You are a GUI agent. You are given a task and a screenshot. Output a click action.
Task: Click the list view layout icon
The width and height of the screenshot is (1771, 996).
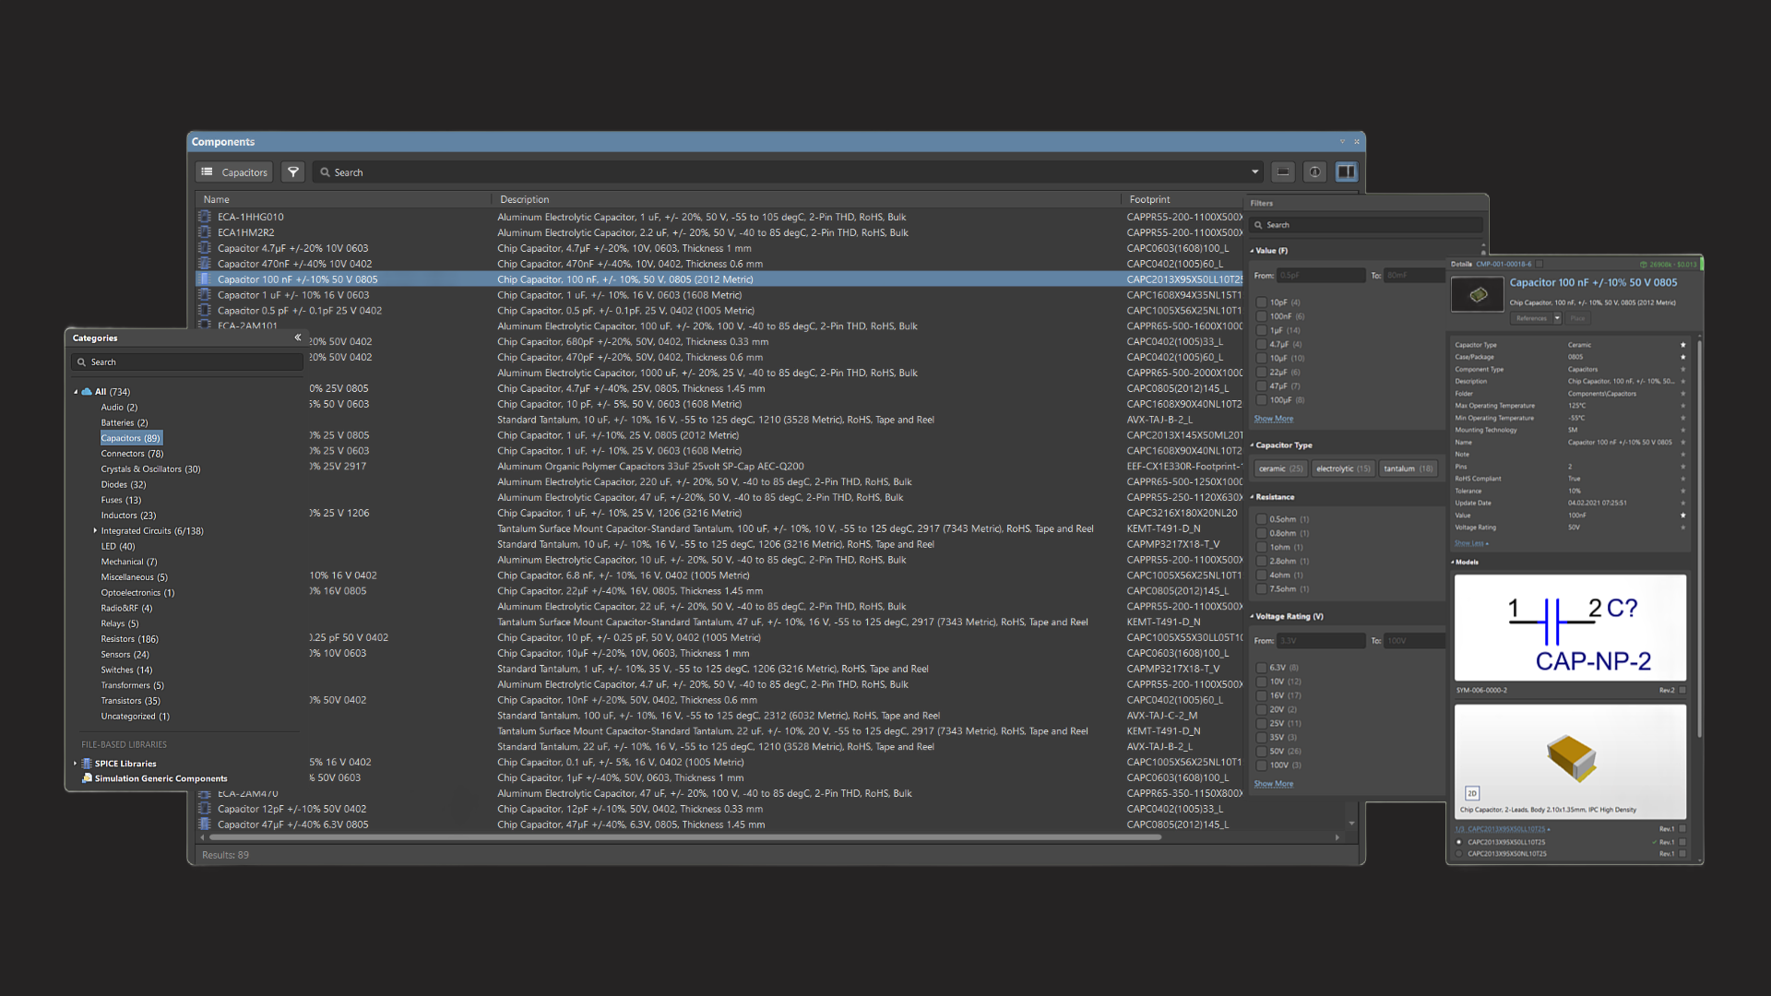coord(1283,172)
